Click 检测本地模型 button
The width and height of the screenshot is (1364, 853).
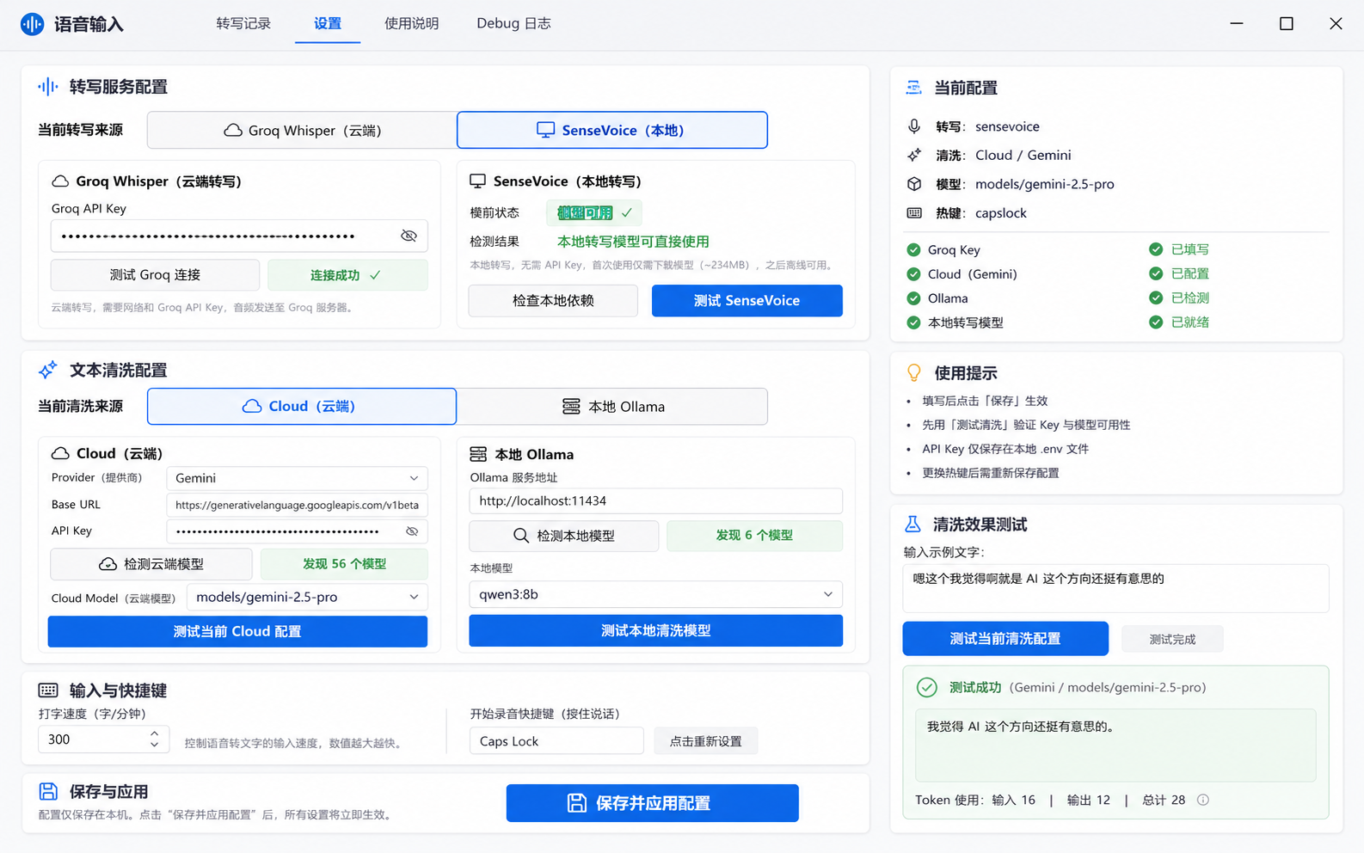[x=563, y=536]
